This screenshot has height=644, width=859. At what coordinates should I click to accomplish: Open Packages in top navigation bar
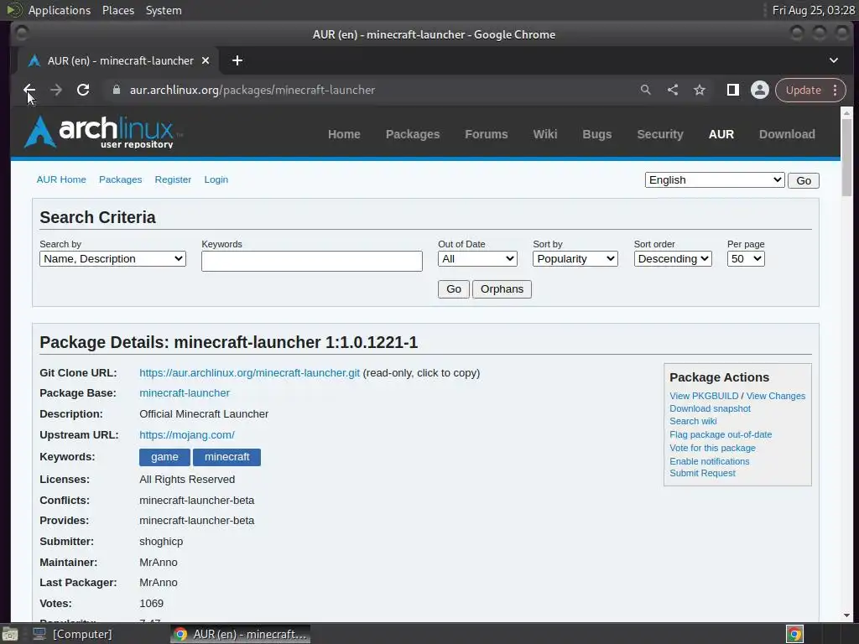[413, 134]
